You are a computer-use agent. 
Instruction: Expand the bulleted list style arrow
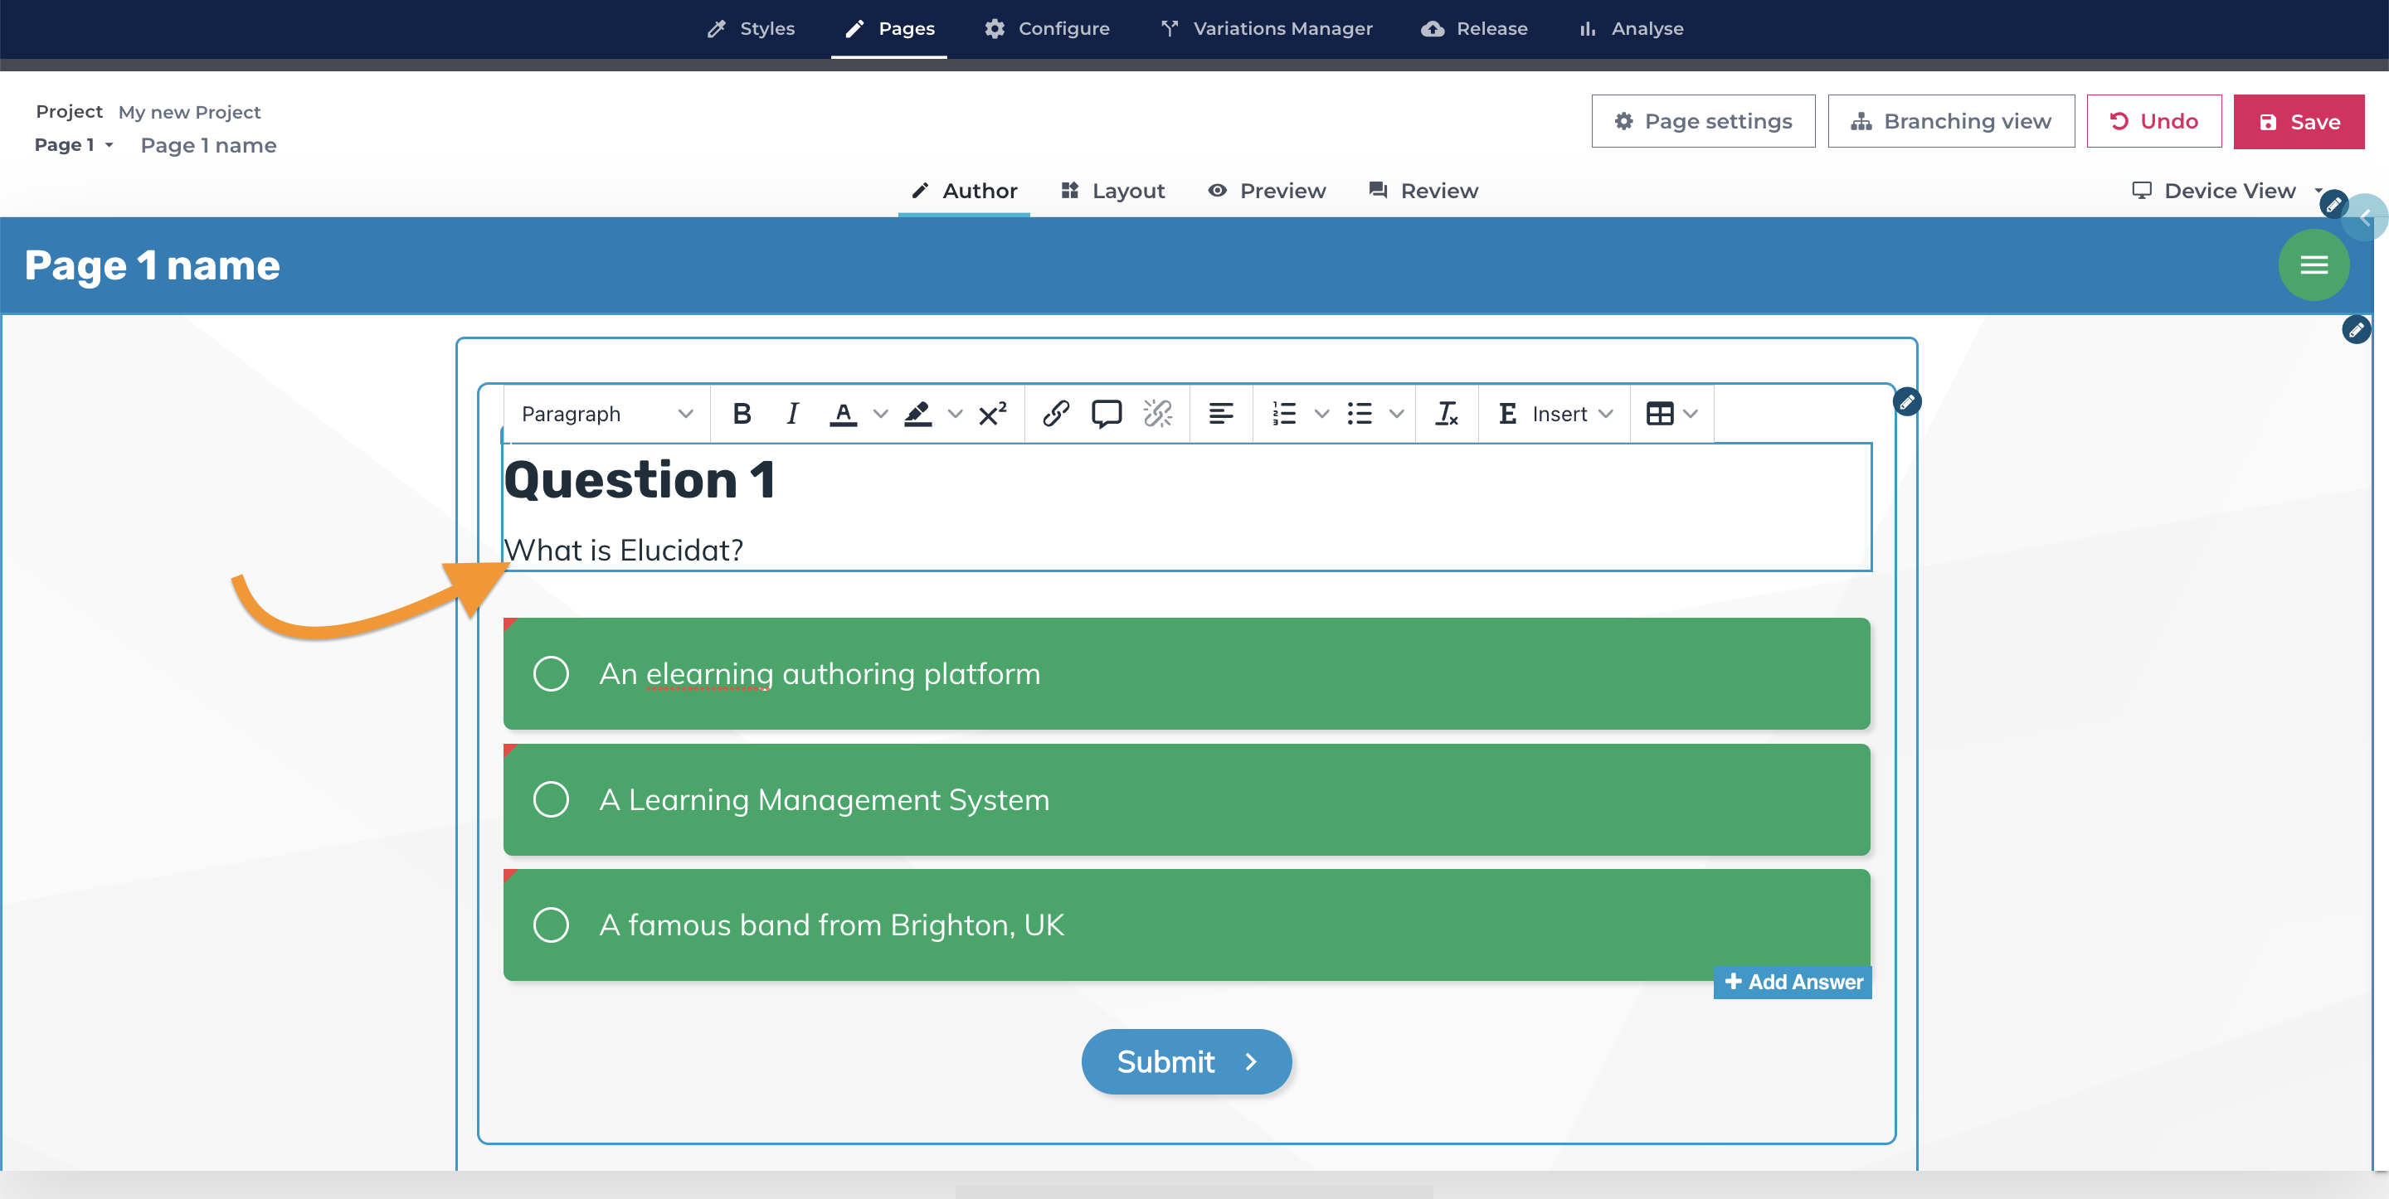pyautogui.click(x=1396, y=414)
